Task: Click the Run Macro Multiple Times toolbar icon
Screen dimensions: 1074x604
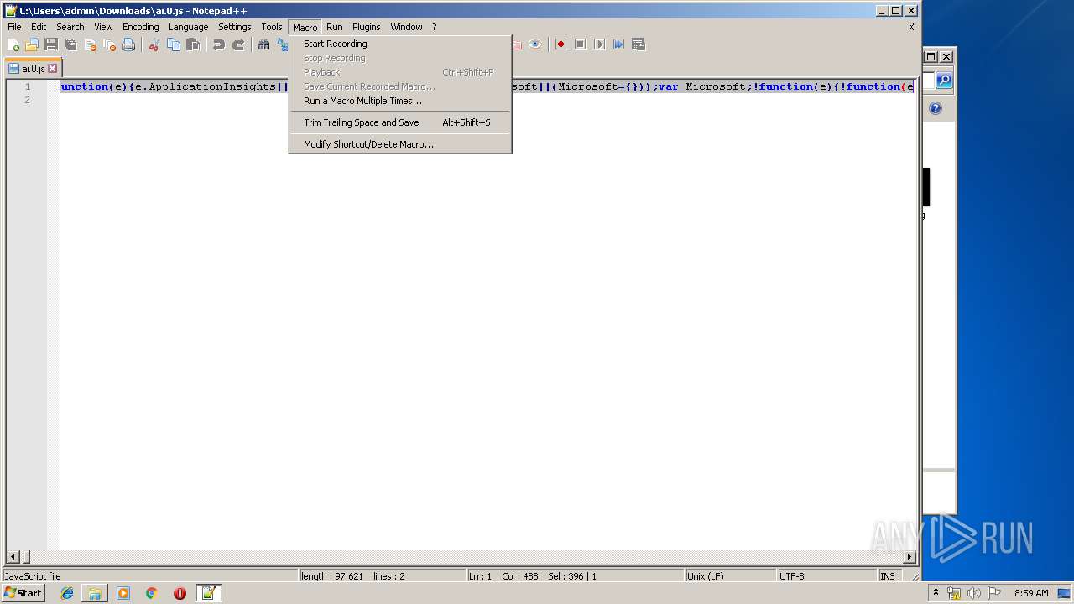Action: [x=619, y=44]
